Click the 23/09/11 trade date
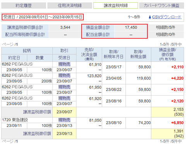Screen dimensions: 186x144 click(x=14, y=126)
